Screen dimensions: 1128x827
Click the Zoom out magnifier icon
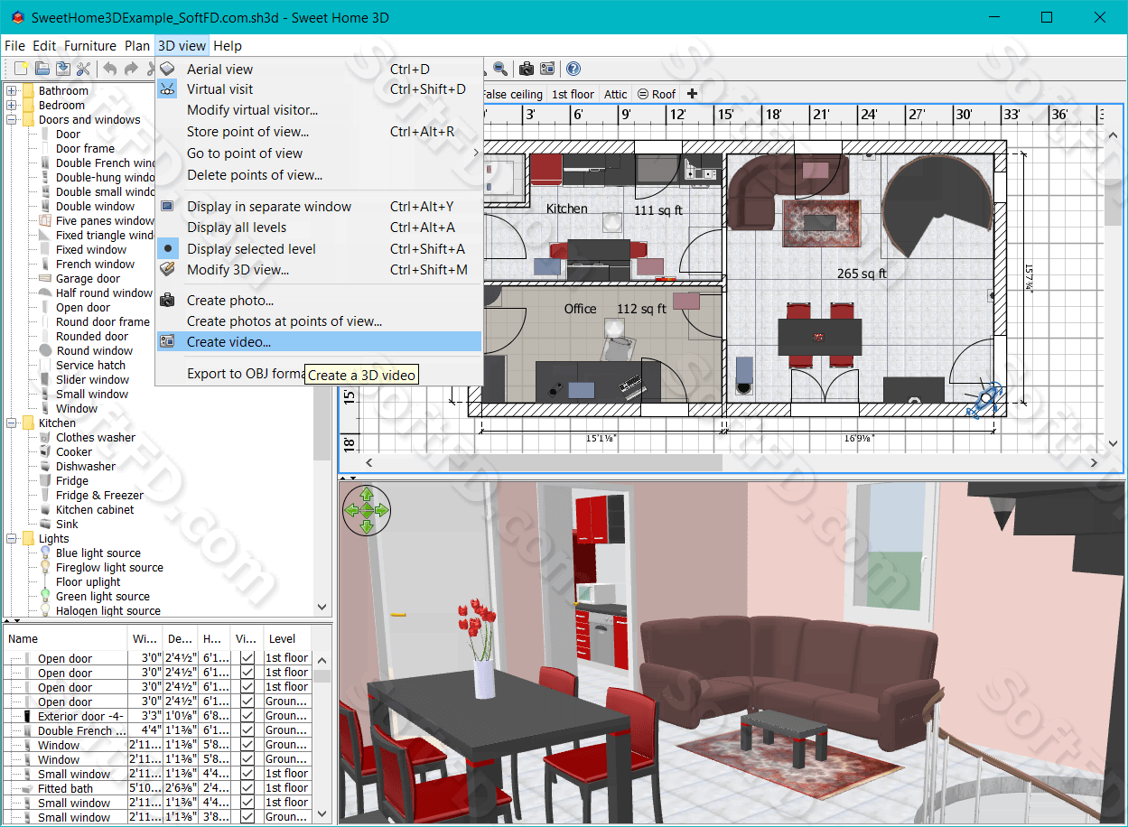coord(500,69)
